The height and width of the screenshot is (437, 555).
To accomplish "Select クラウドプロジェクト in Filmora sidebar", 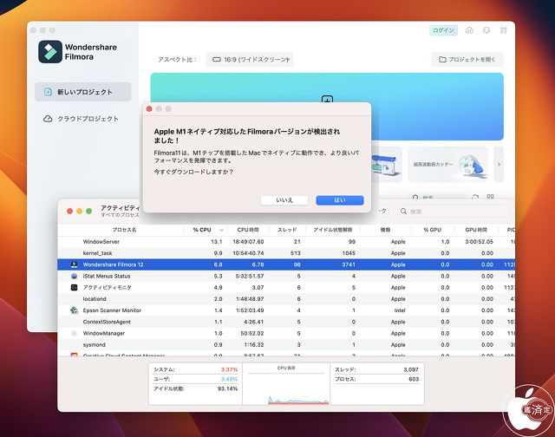I will click(x=83, y=119).
